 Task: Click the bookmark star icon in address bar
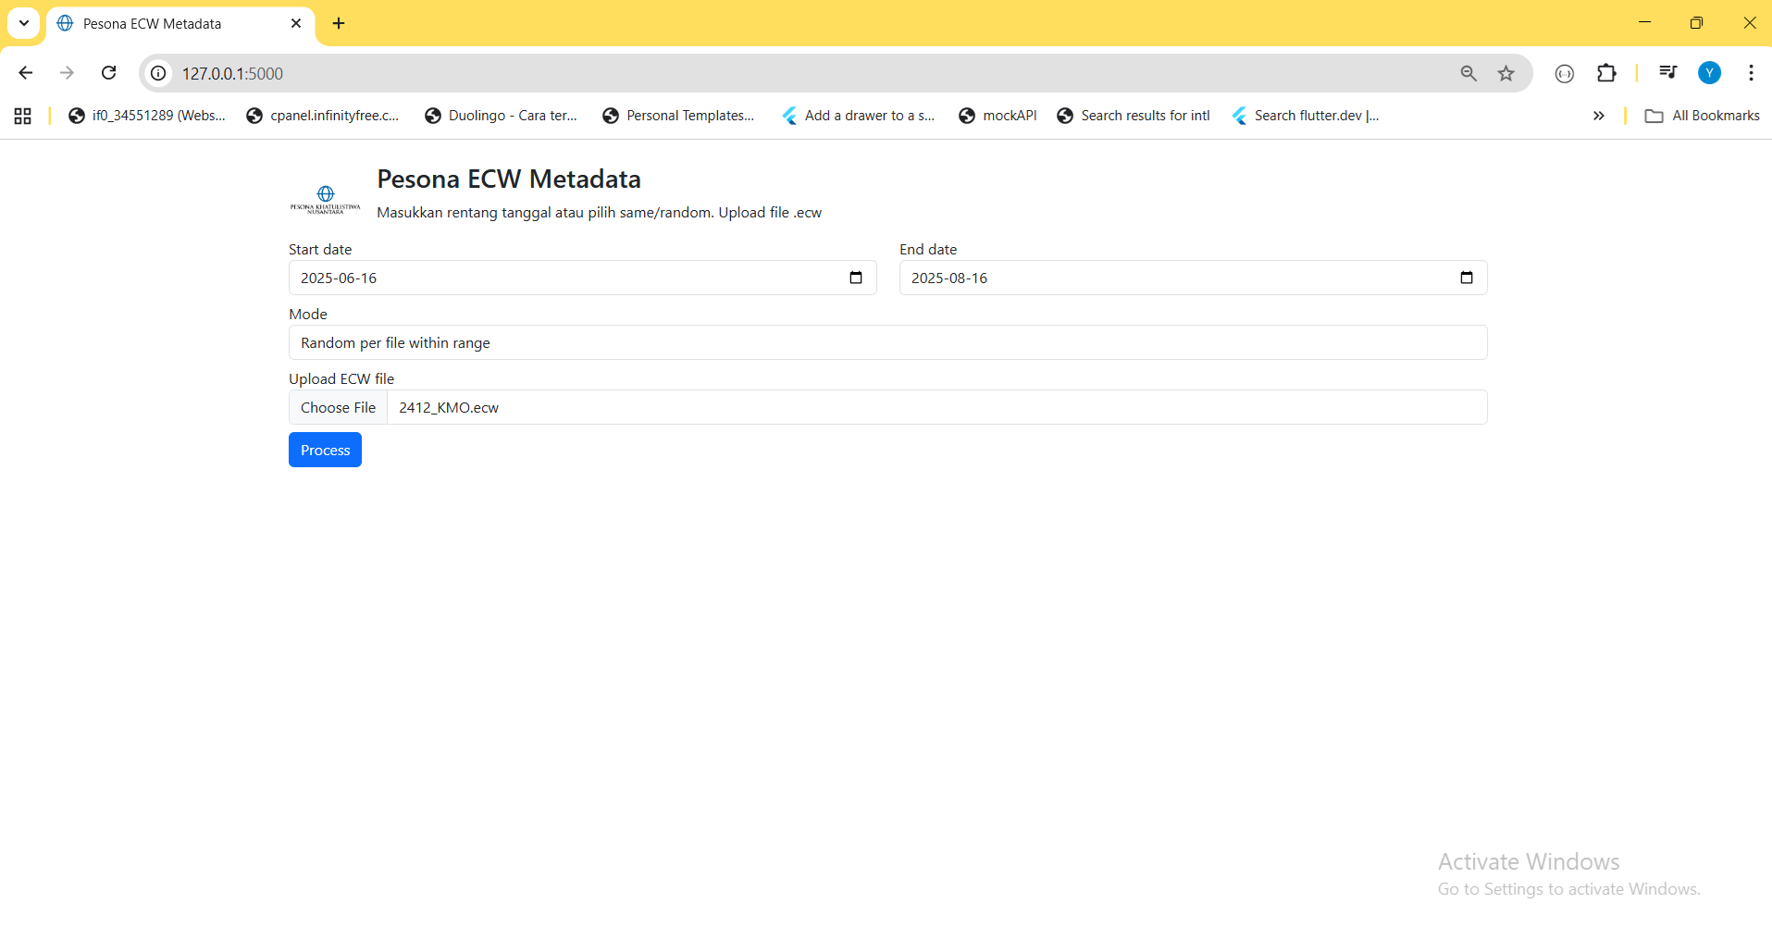coord(1506,73)
